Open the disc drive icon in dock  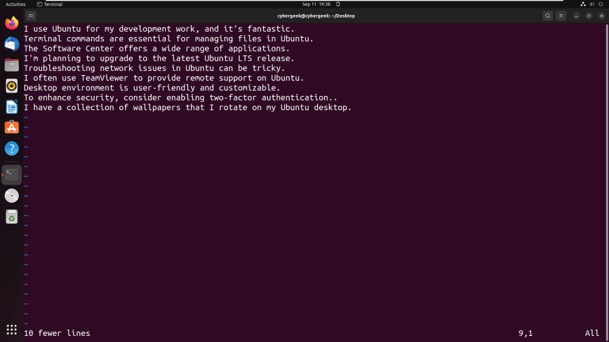pyautogui.click(x=12, y=196)
